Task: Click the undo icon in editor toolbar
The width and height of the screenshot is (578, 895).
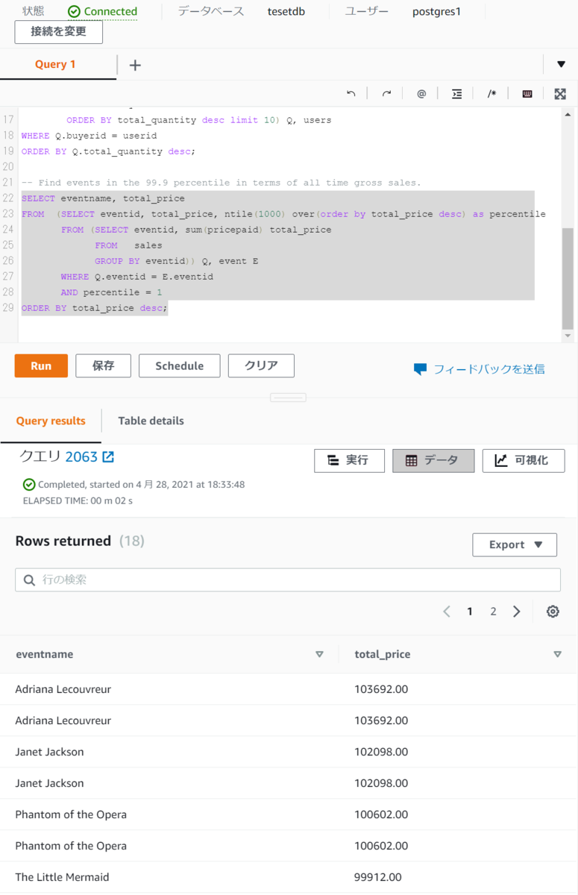Action: pos(351,93)
